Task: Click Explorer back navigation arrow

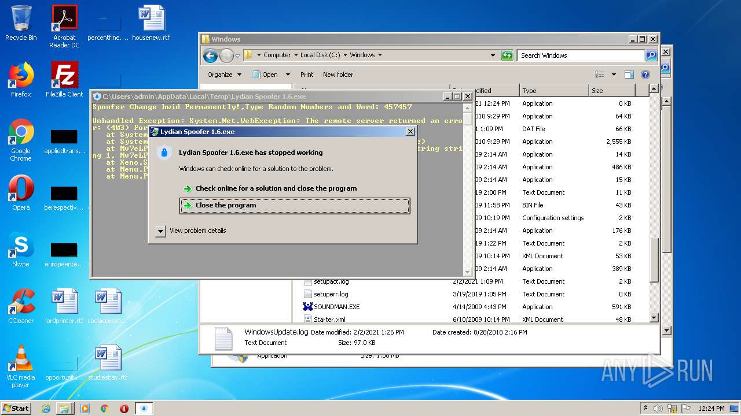Action: (x=210, y=55)
